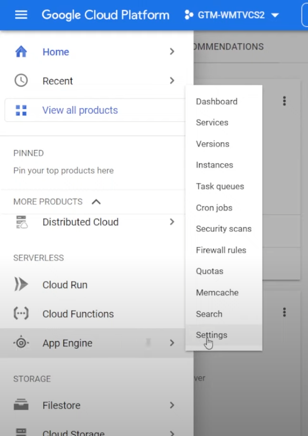Click the View all products grid icon
Viewport: 308px width, 436px height.
click(x=21, y=110)
